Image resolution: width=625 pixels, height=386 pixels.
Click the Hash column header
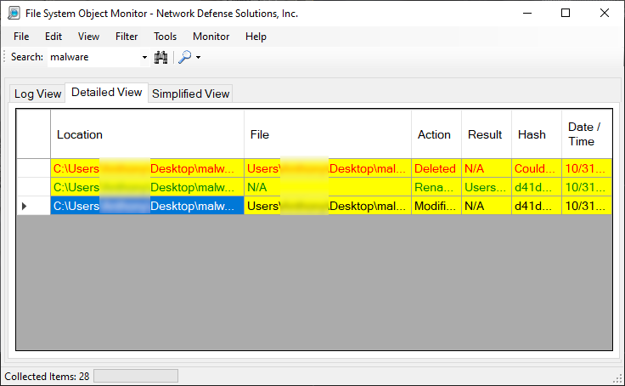pyautogui.click(x=532, y=134)
